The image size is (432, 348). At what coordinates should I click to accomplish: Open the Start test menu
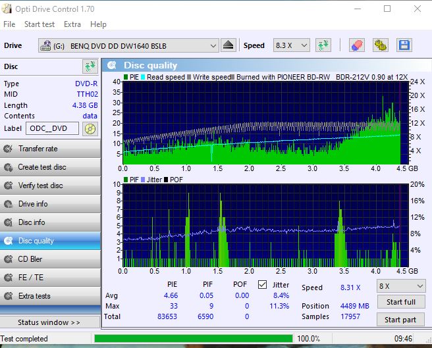pos(40,24)
